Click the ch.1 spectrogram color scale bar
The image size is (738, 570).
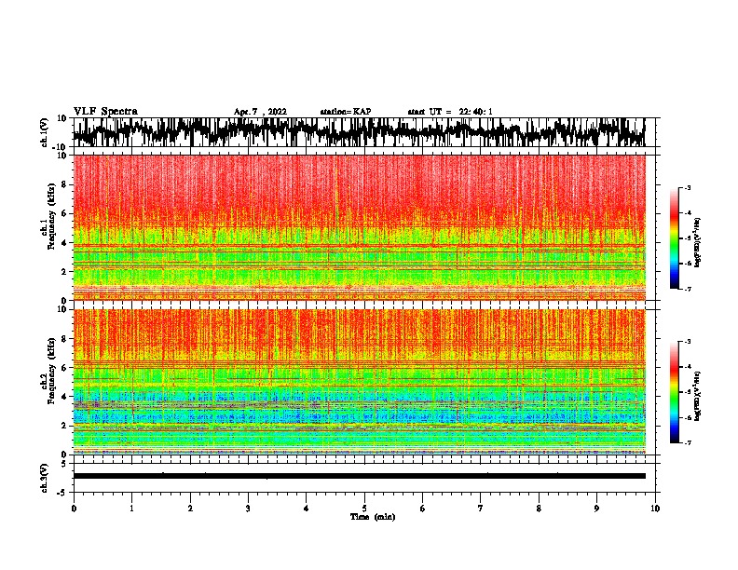pyautogui.click(x=675, y=238)
